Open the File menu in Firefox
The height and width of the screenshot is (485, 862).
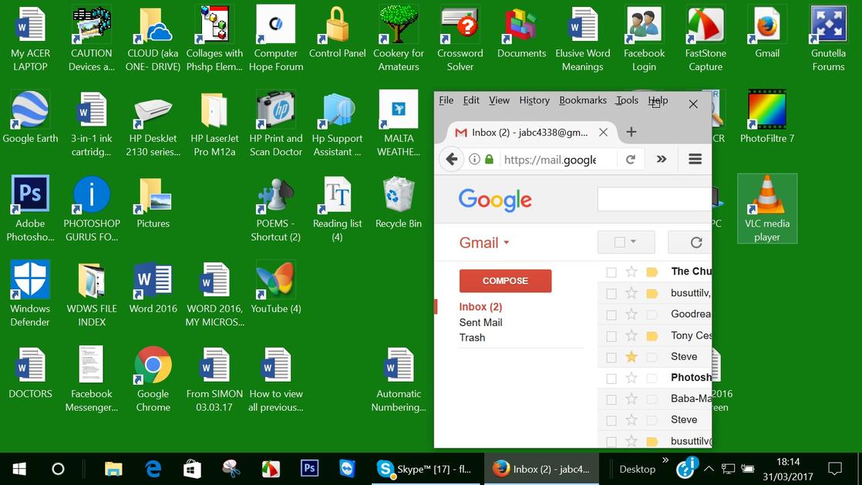[446, 100]
